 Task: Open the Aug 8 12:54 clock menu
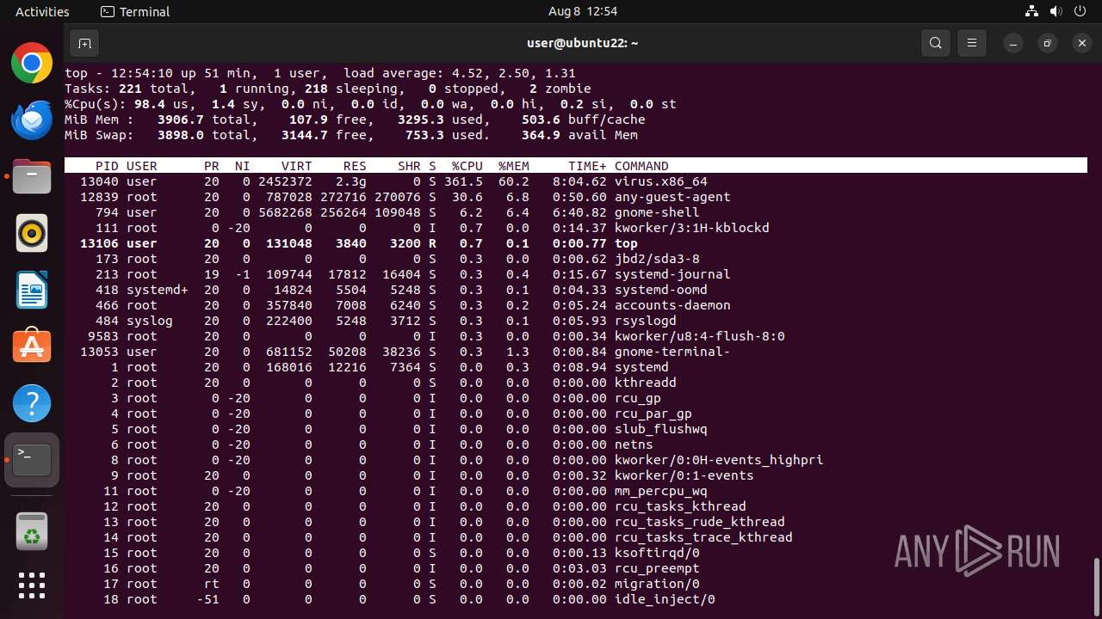pos(583,12)
